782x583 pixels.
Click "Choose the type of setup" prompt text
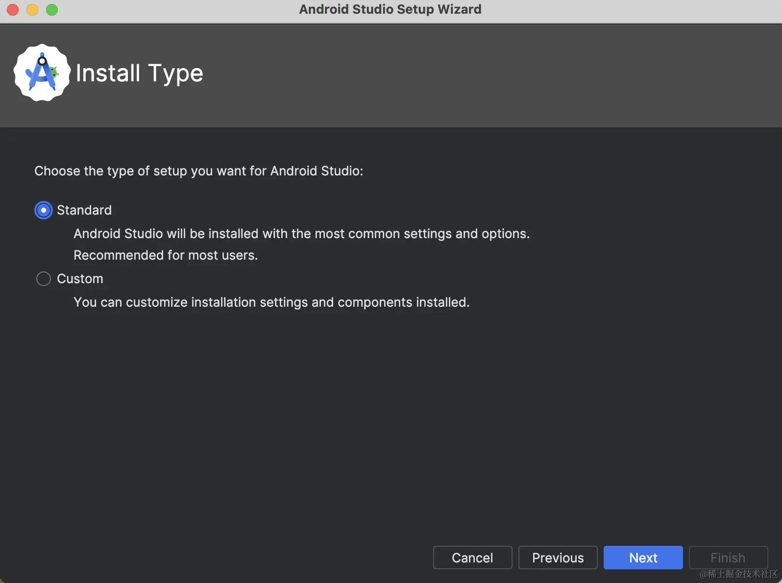(x=198, y=171)
